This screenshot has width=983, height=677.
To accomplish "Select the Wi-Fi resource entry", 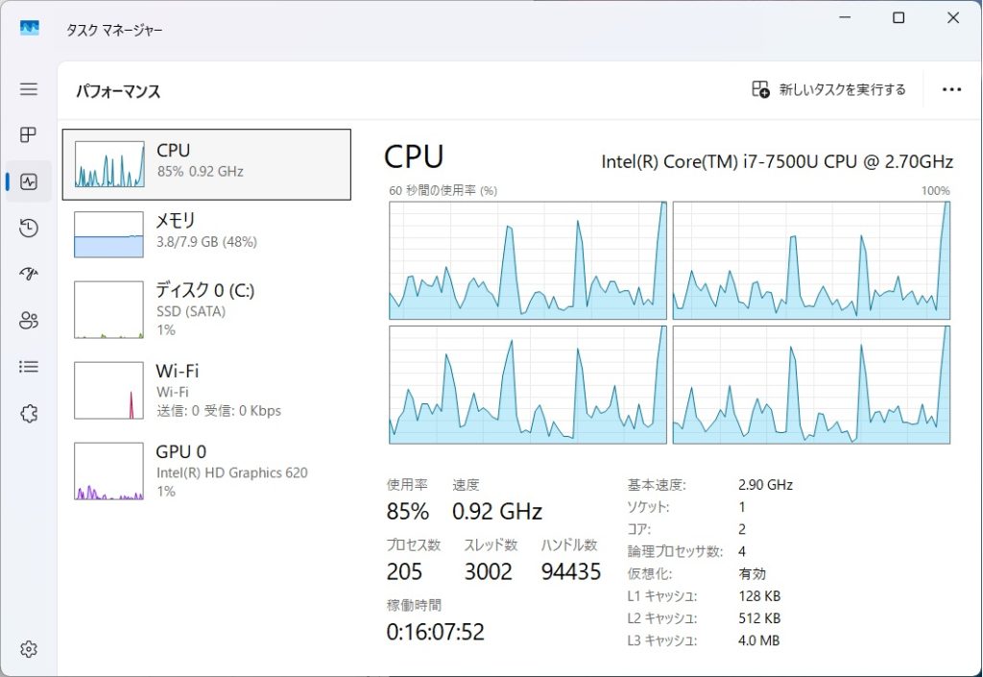I will pyautogui.click(x=206, y=390).
